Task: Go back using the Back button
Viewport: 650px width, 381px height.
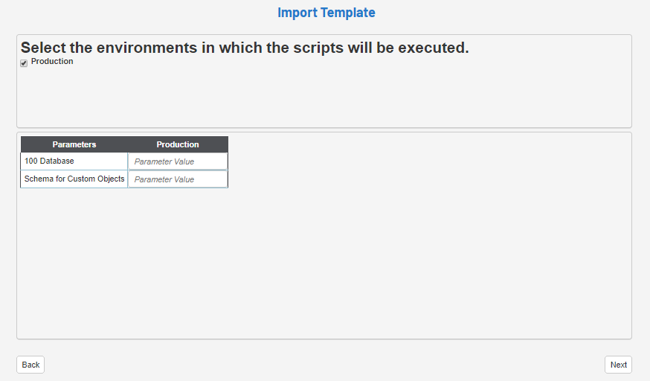Action: (x=30, y=365)
